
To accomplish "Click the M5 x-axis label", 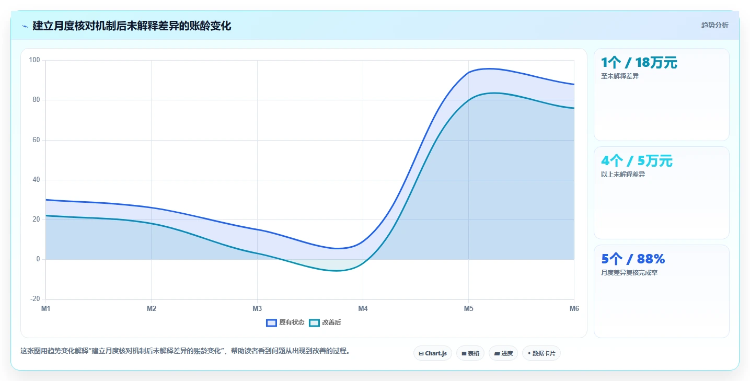I will point(468,309).
